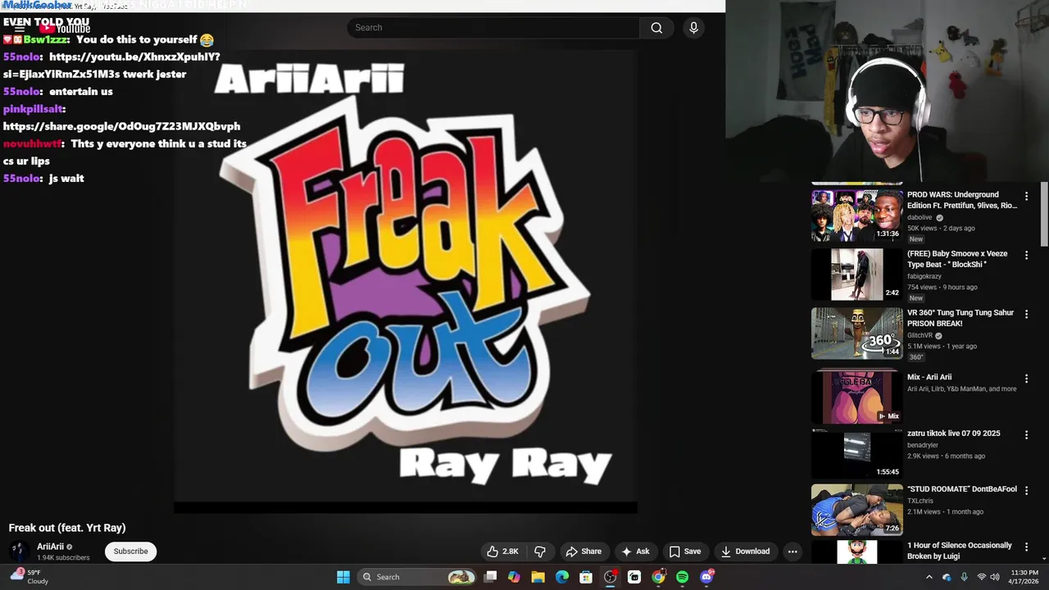Share the Freak out video

tap(584, 551)
